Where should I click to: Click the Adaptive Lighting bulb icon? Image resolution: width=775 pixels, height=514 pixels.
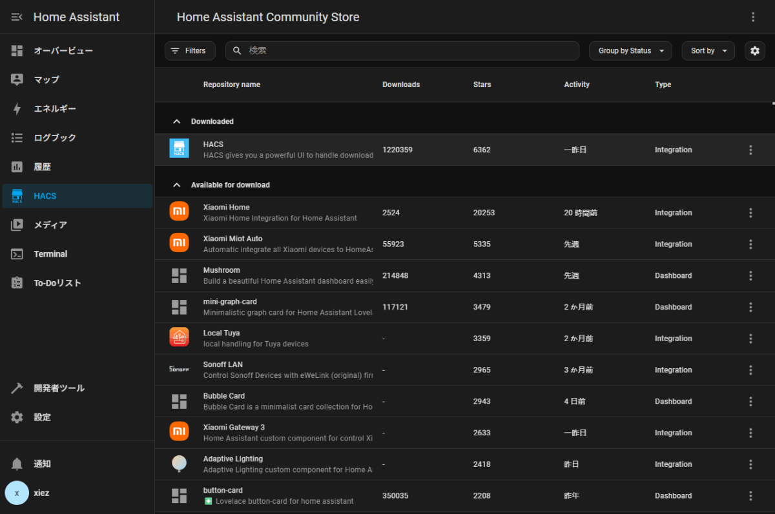pos(179,463)
